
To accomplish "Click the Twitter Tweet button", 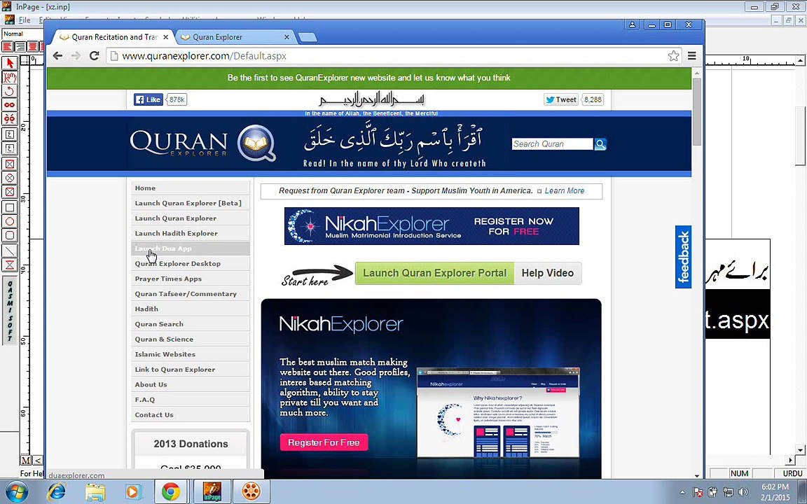I will [561, 99].
